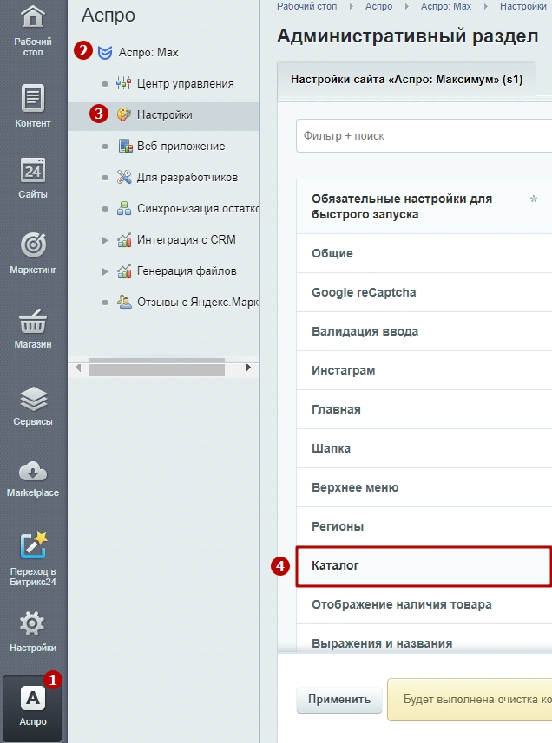Go to Аспро breadcrumb link
The image size is (552, 743).
point(379,6)
